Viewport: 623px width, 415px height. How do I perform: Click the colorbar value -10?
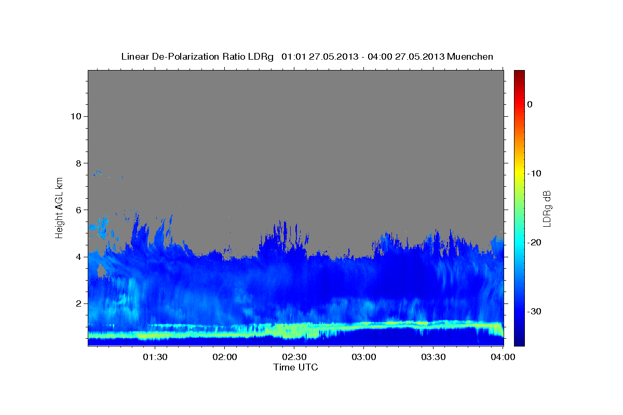(534, 173)
